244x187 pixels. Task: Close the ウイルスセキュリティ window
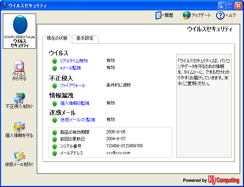(x=238, y=6)
